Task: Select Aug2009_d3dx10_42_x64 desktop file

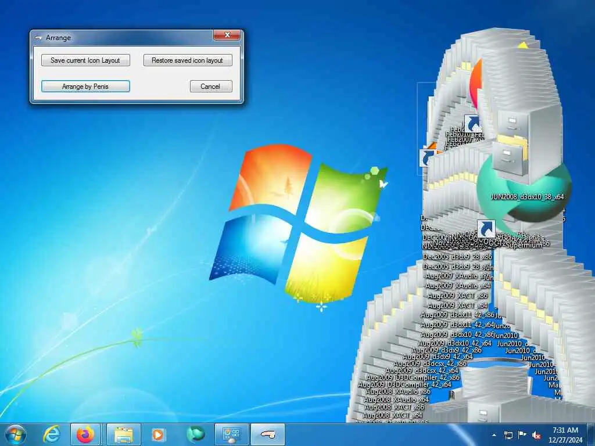Action: click(454, 343)
